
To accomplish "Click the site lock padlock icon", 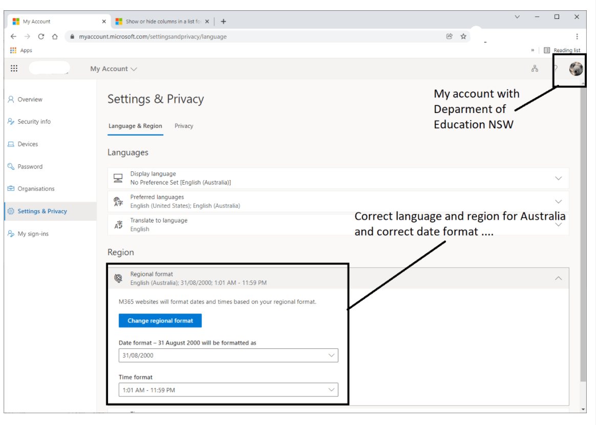I will [72, 36].
